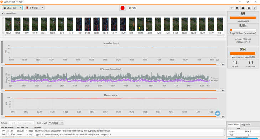Toggle the lock icon beside the CPU usage chart
260x139 pixels.
pos(222,91)
